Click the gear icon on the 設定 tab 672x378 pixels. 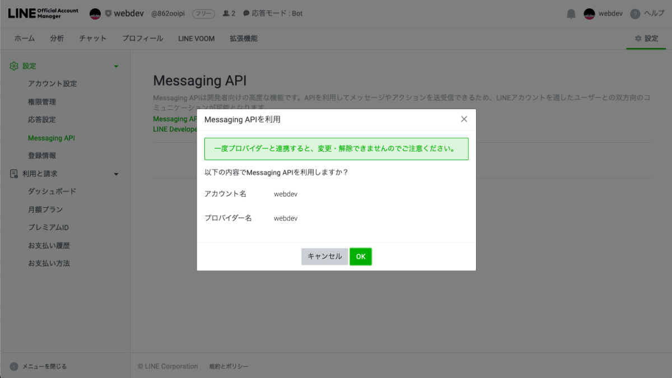click(638, 39)
